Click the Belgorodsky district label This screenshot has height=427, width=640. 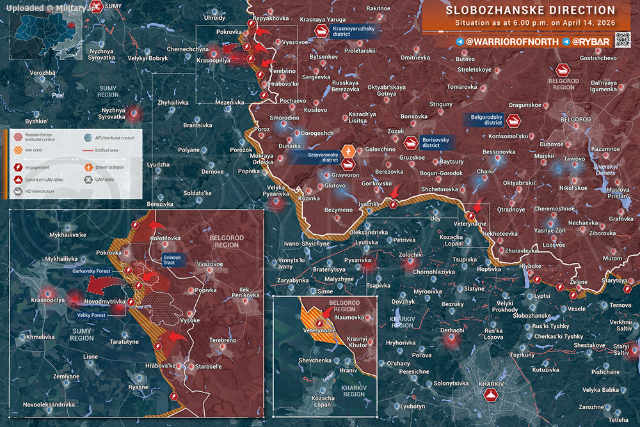coord(486,120)
